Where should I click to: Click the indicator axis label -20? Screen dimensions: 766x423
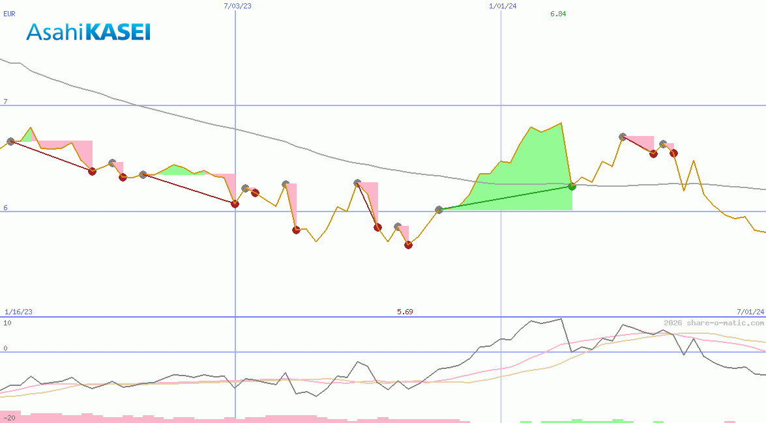click(x=9, y=417)
